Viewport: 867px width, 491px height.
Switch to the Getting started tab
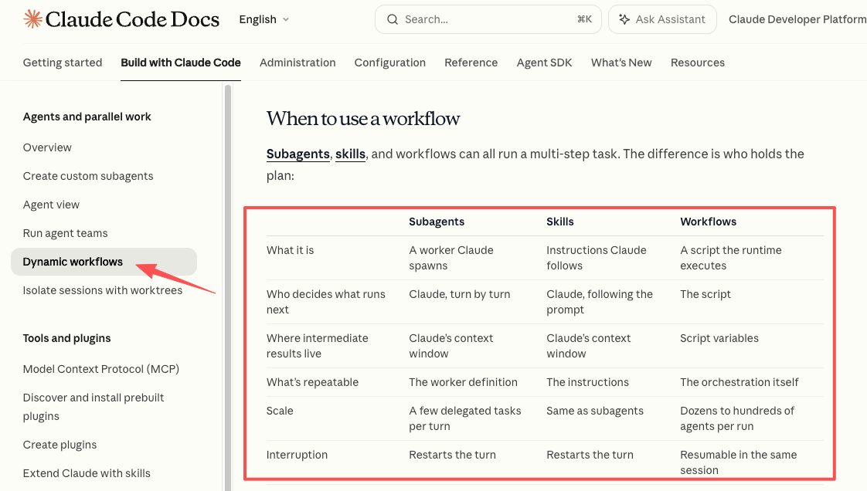63,63
